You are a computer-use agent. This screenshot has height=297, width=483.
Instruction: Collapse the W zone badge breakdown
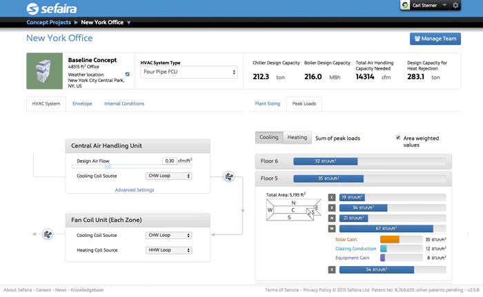pyautogui.click(x=333, y=228)
